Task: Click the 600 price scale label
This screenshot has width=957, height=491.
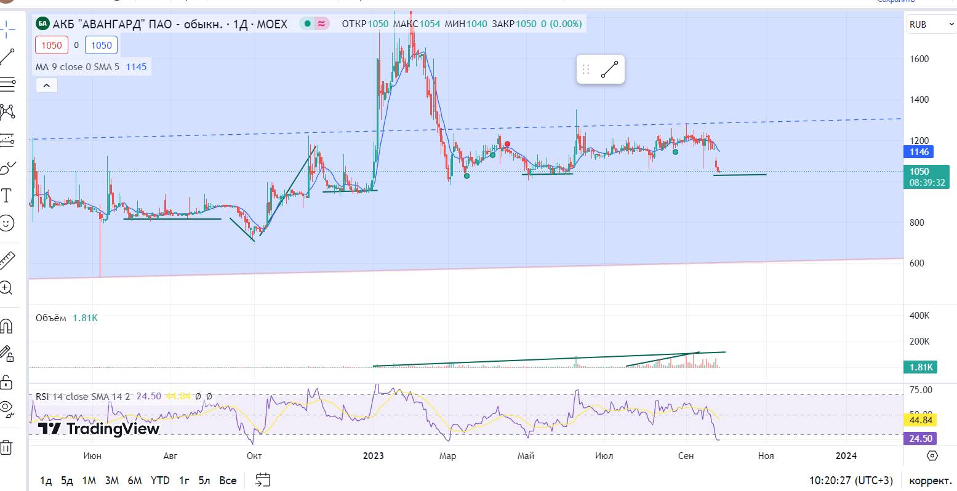Action: click(917, 263)
